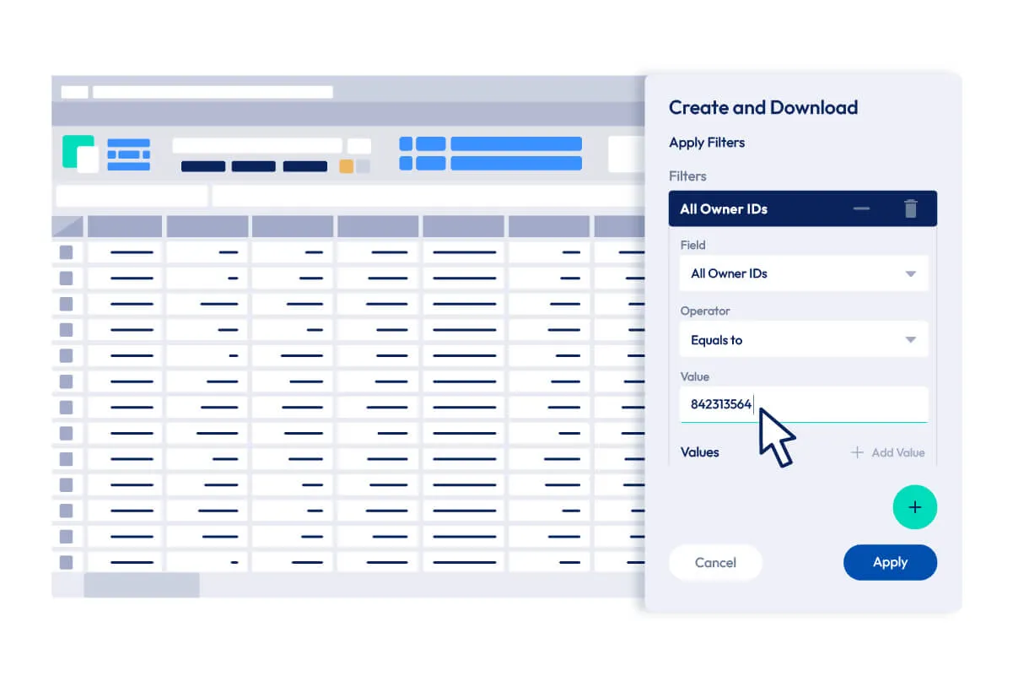
Task: Click the Apply button
Action: [x=890, y=562]
